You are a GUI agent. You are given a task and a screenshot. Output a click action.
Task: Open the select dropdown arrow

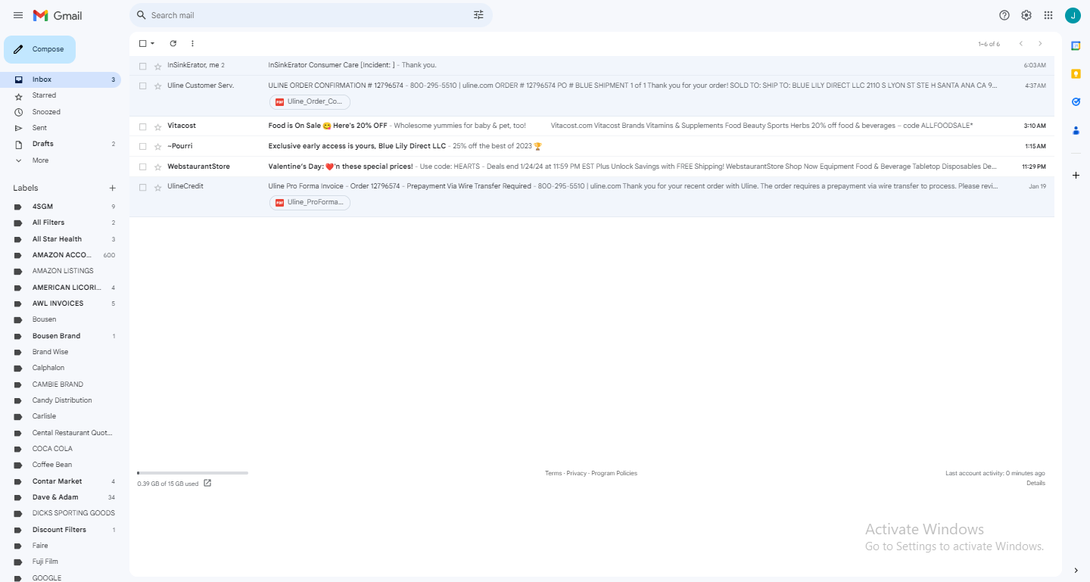pos(153,44)
